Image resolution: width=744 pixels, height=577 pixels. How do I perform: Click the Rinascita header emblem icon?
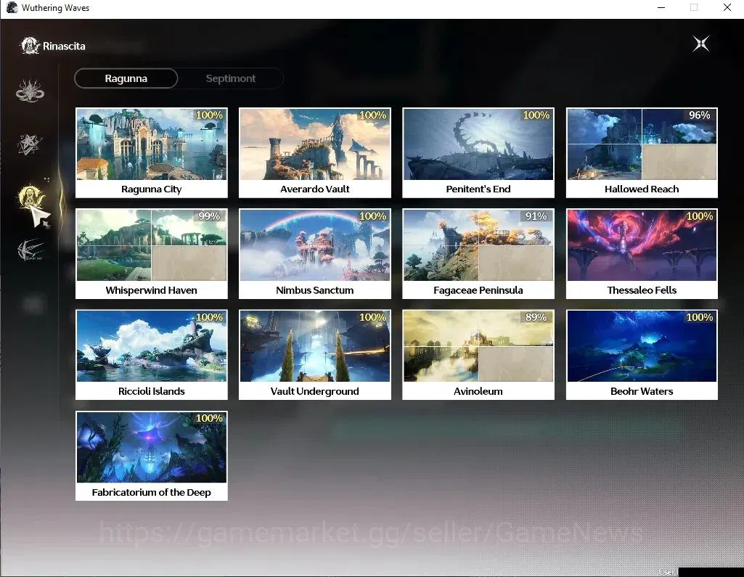pos(30,46)
